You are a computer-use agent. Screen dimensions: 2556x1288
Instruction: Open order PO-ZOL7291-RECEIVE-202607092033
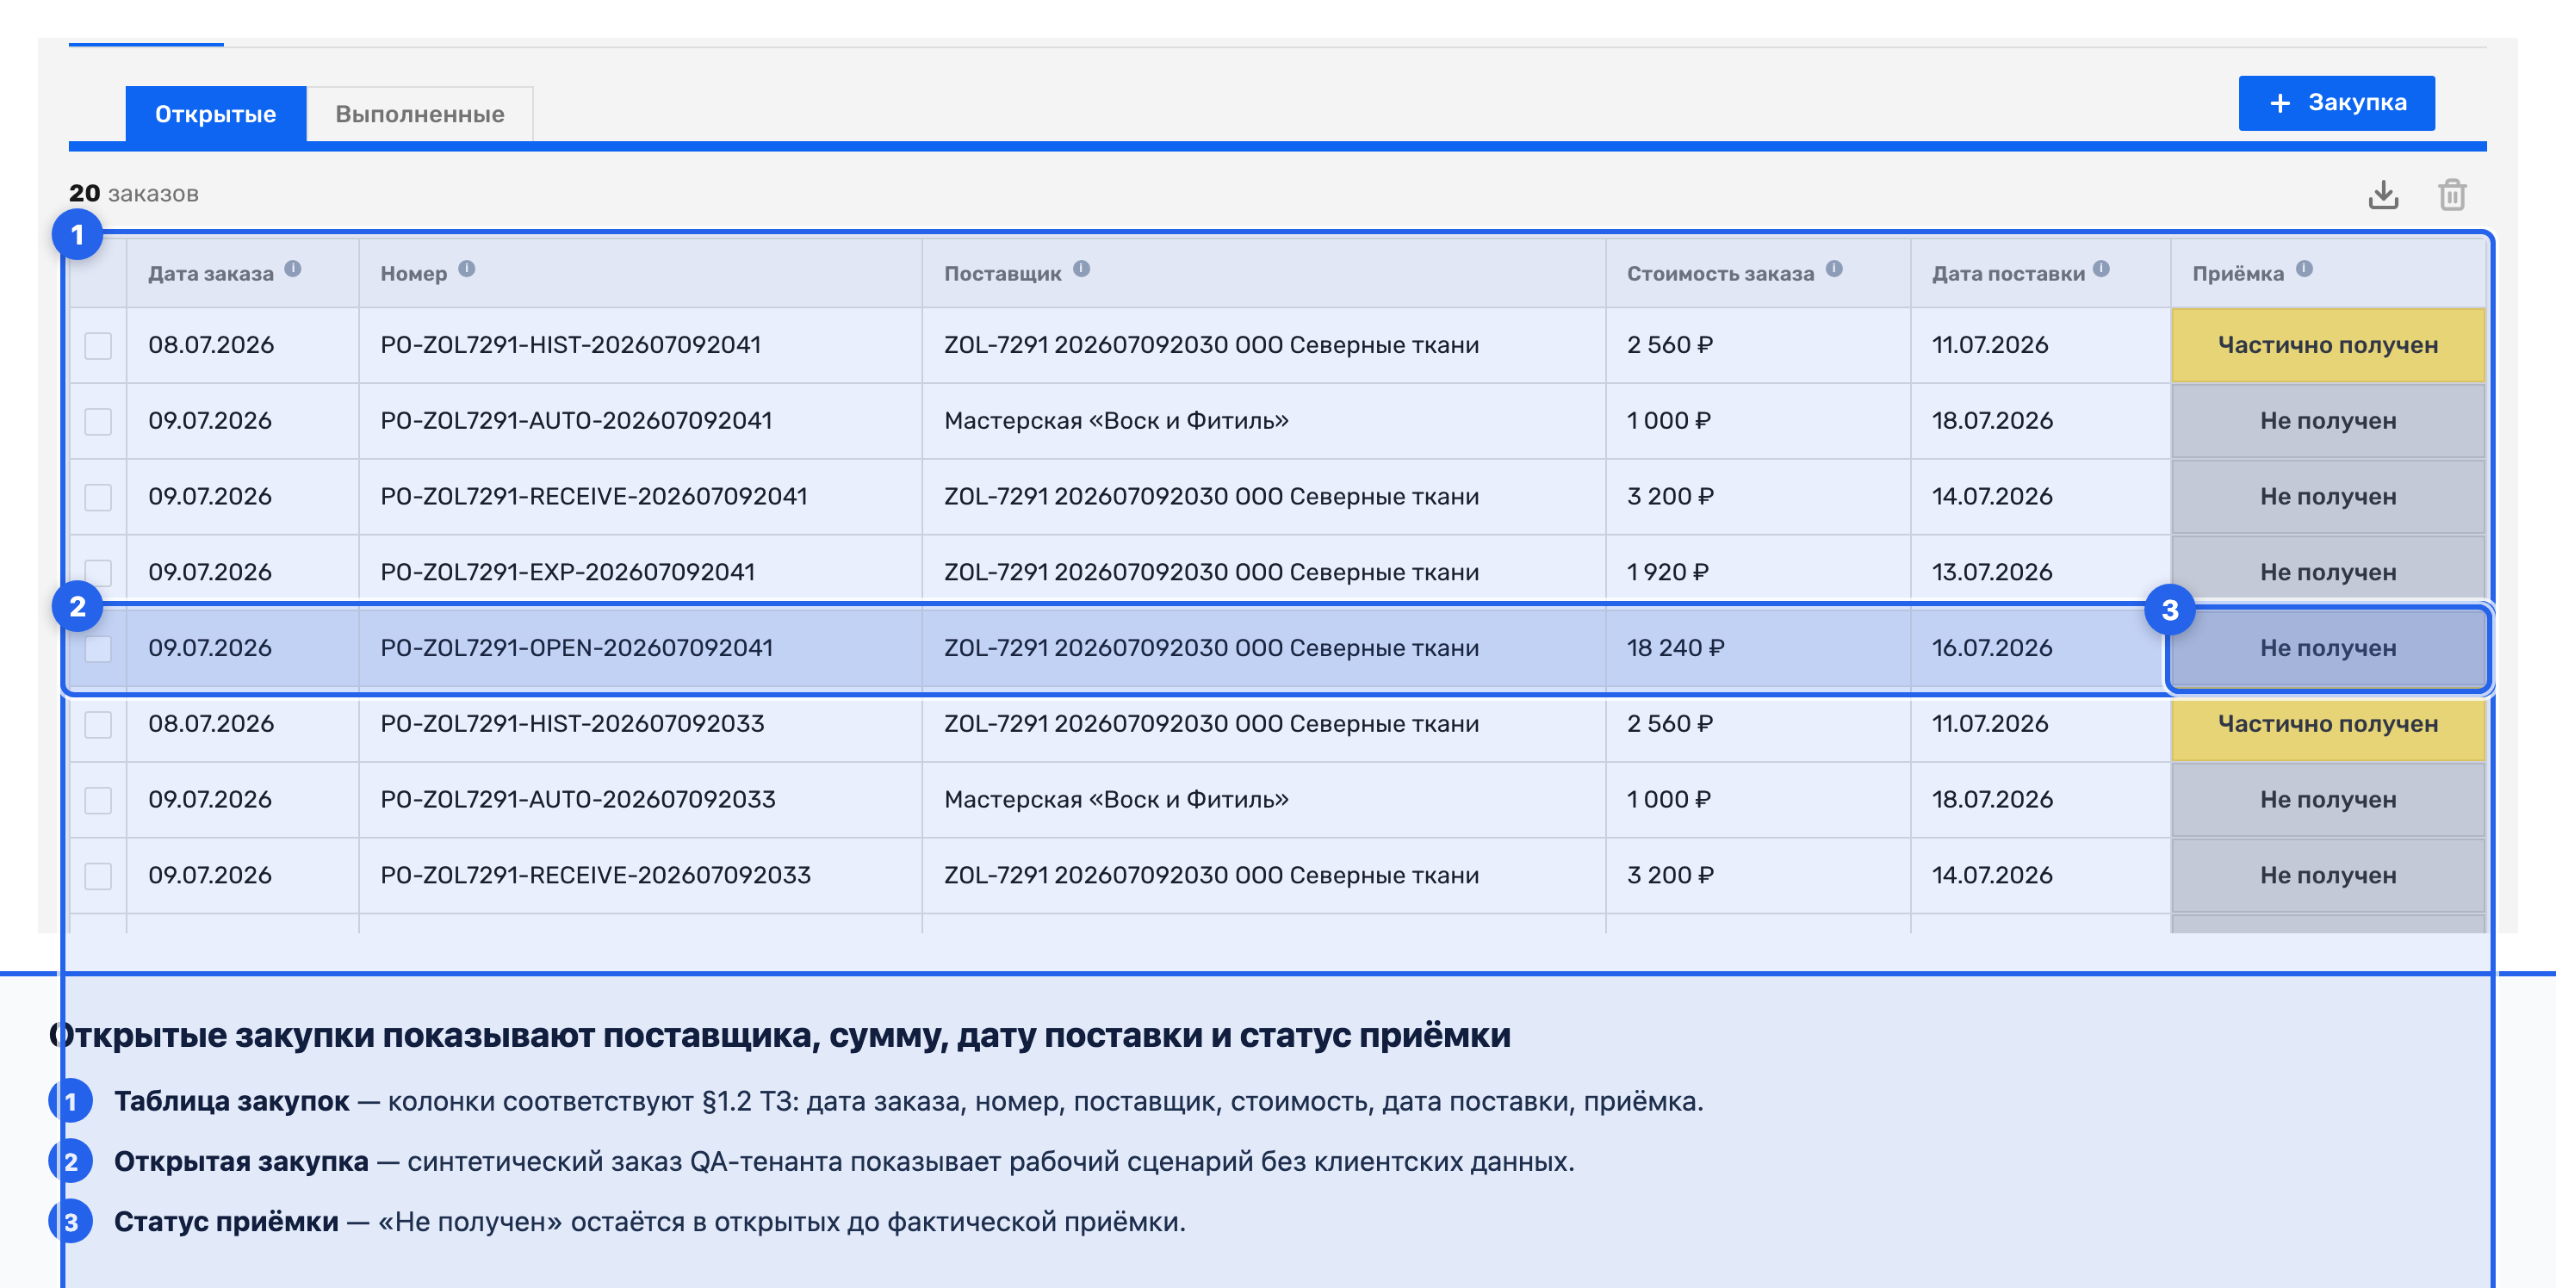click(595, 876)
